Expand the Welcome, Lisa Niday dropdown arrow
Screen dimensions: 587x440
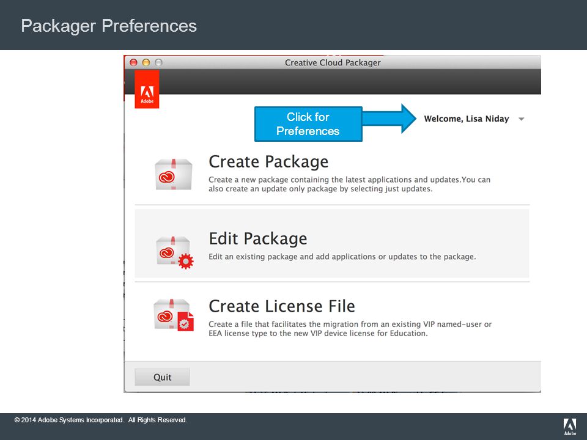point(521,119)
